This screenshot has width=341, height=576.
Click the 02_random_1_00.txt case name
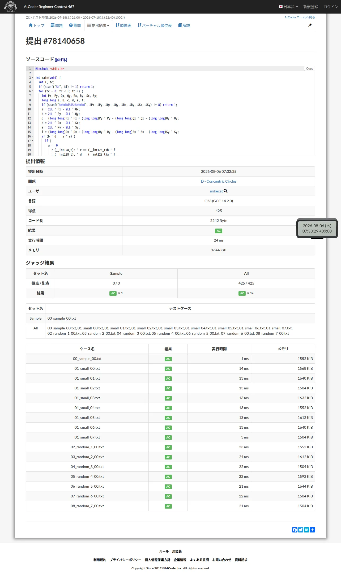click(x=87, y=447)
